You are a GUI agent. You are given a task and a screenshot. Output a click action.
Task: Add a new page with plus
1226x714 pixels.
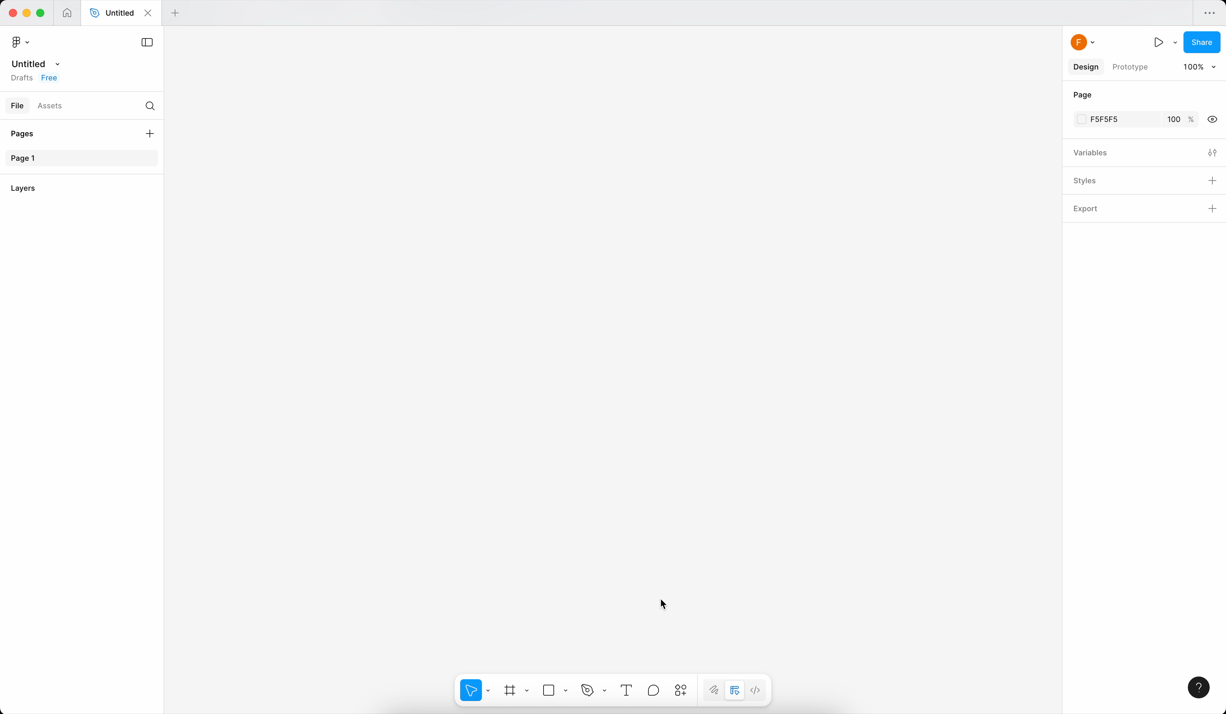(150, 133)
